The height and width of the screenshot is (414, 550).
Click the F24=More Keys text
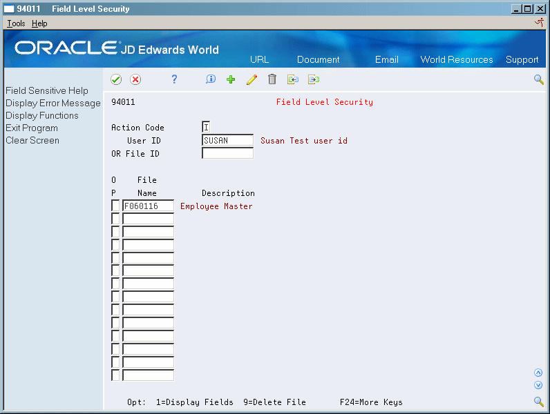(x=371, y=402)
